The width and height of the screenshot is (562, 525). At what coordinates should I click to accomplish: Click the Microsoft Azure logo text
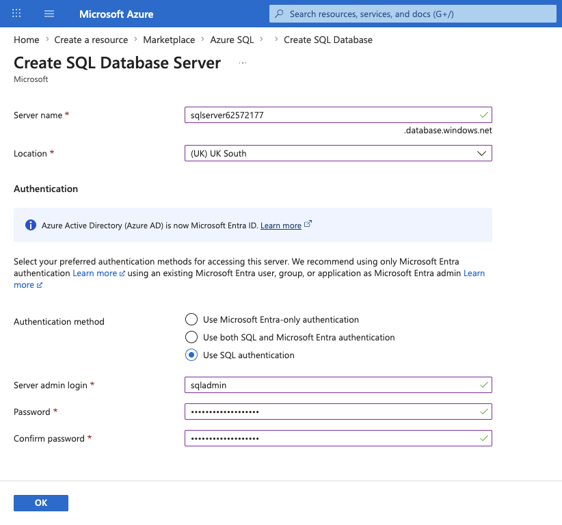coord(116,14)
